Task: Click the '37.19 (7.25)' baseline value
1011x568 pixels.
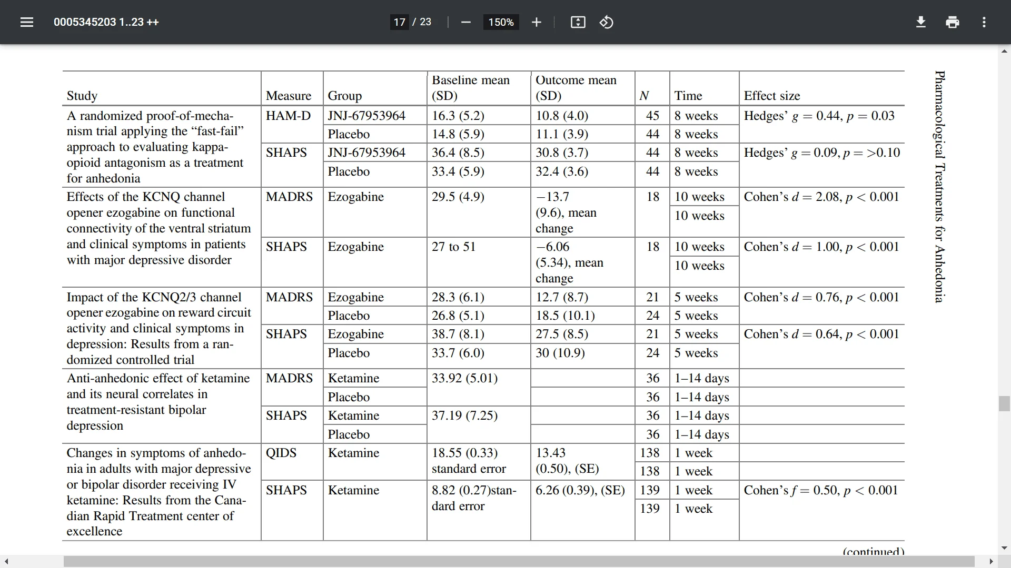Action: coord(464,415)
